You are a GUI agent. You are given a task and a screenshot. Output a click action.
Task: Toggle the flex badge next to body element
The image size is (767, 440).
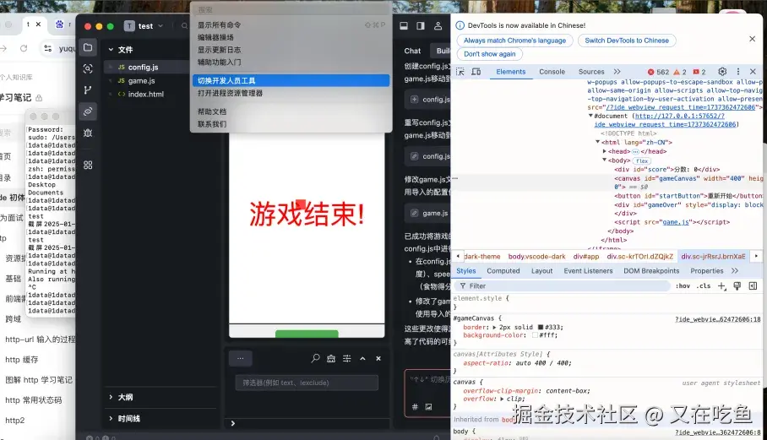coord(642,160)
